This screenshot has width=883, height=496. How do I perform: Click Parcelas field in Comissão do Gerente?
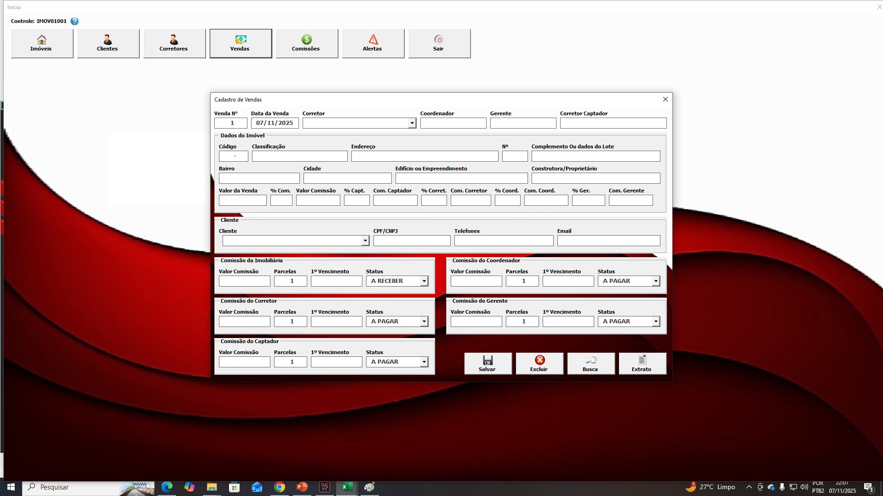tap(522, 321)
